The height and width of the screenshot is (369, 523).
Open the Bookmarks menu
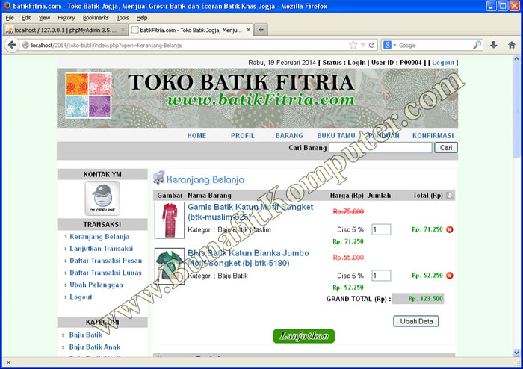96,18
